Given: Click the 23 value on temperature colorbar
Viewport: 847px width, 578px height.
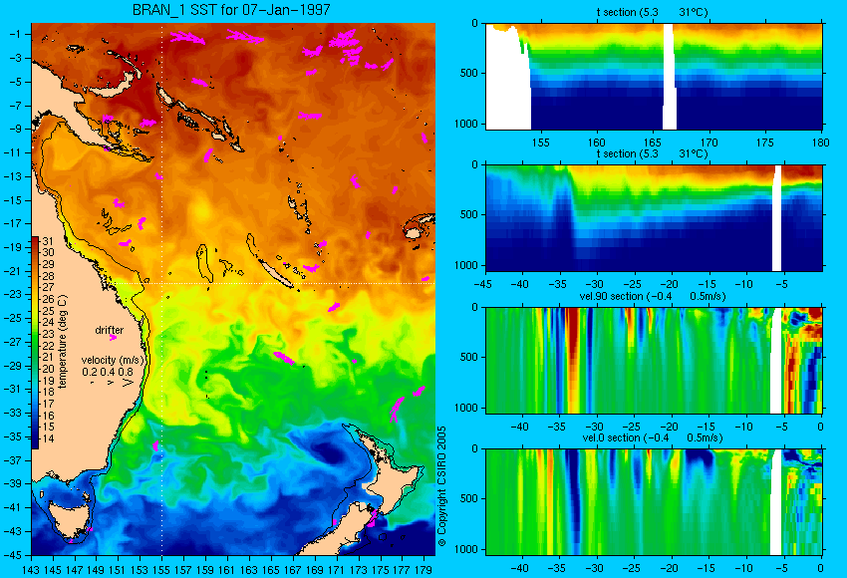Looking at the screenshot, I should pos(48,334).
